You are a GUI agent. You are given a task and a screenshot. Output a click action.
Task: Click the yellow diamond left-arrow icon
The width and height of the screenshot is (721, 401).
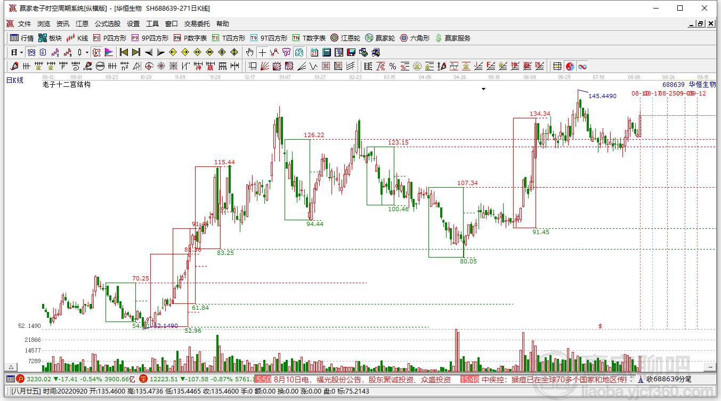point(173,52)
